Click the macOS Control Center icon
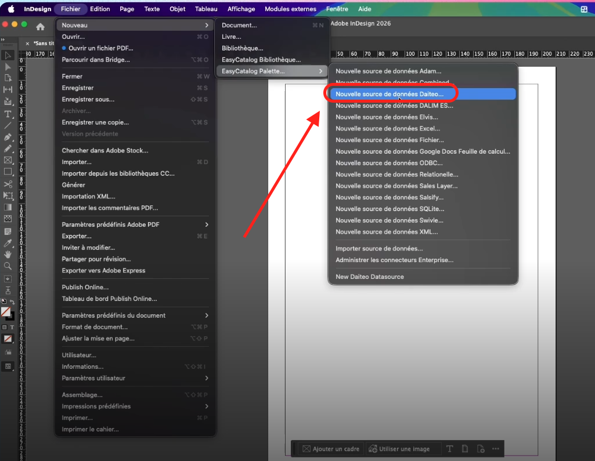This screenshot has width=595, height=461. (x=584, y=9)
